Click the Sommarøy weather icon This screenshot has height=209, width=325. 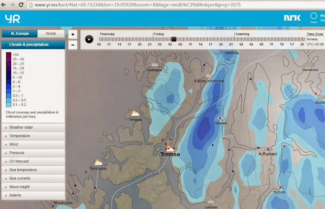point(98,162)
